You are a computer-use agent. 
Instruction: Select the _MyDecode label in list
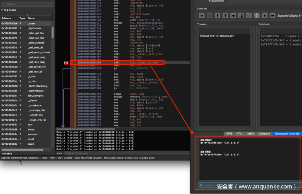point(35,28)
